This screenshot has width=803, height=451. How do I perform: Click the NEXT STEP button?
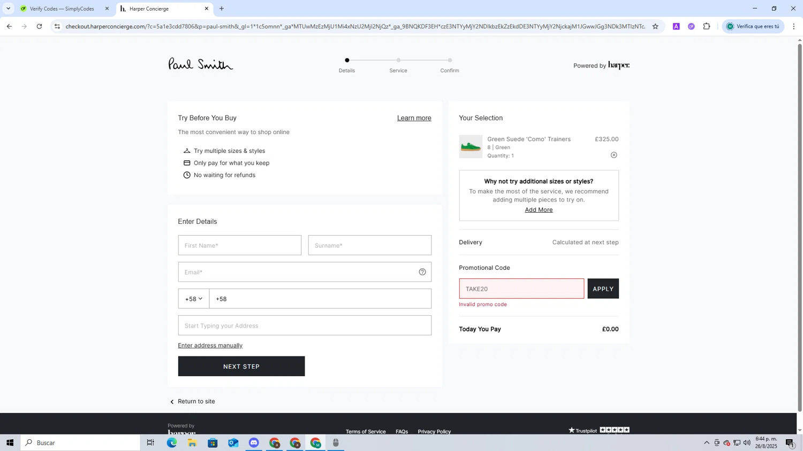pos(241,367)
